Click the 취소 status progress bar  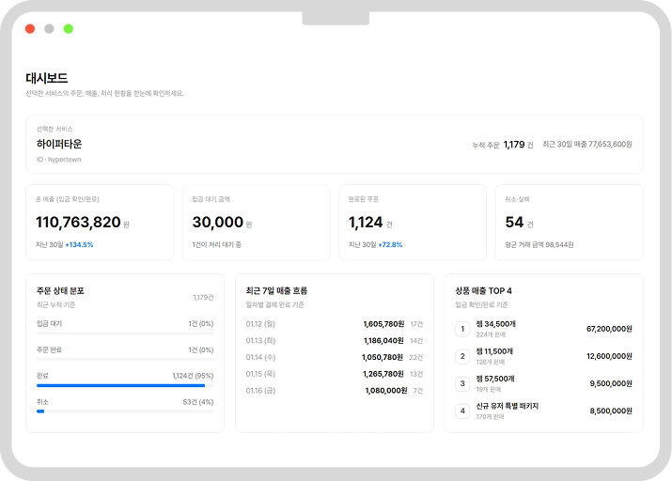[124, 411]
